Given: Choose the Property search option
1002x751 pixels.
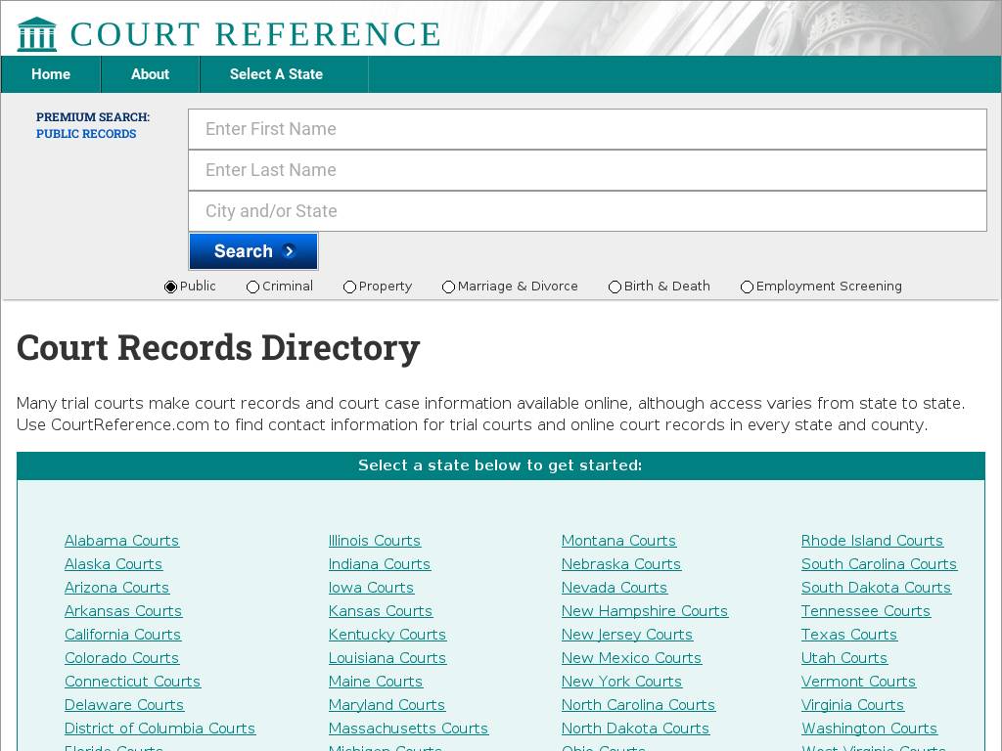Looking at the screenshot, I should tap(349, 287).
